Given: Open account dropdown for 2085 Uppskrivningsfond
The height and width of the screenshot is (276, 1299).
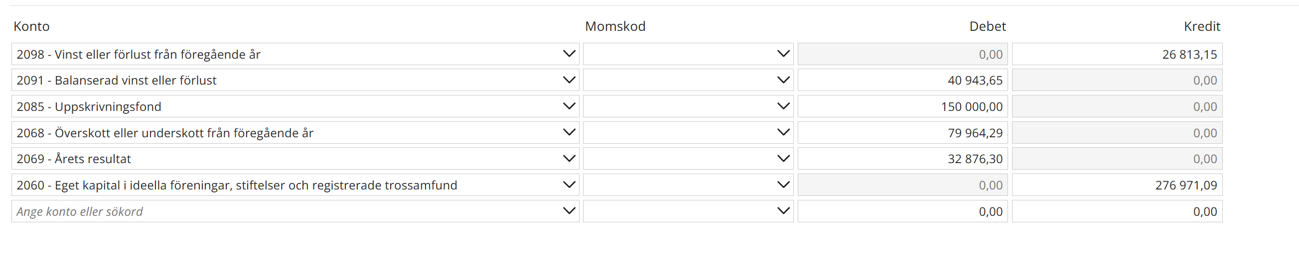Looking at the screenshot, I should point(569,106).
